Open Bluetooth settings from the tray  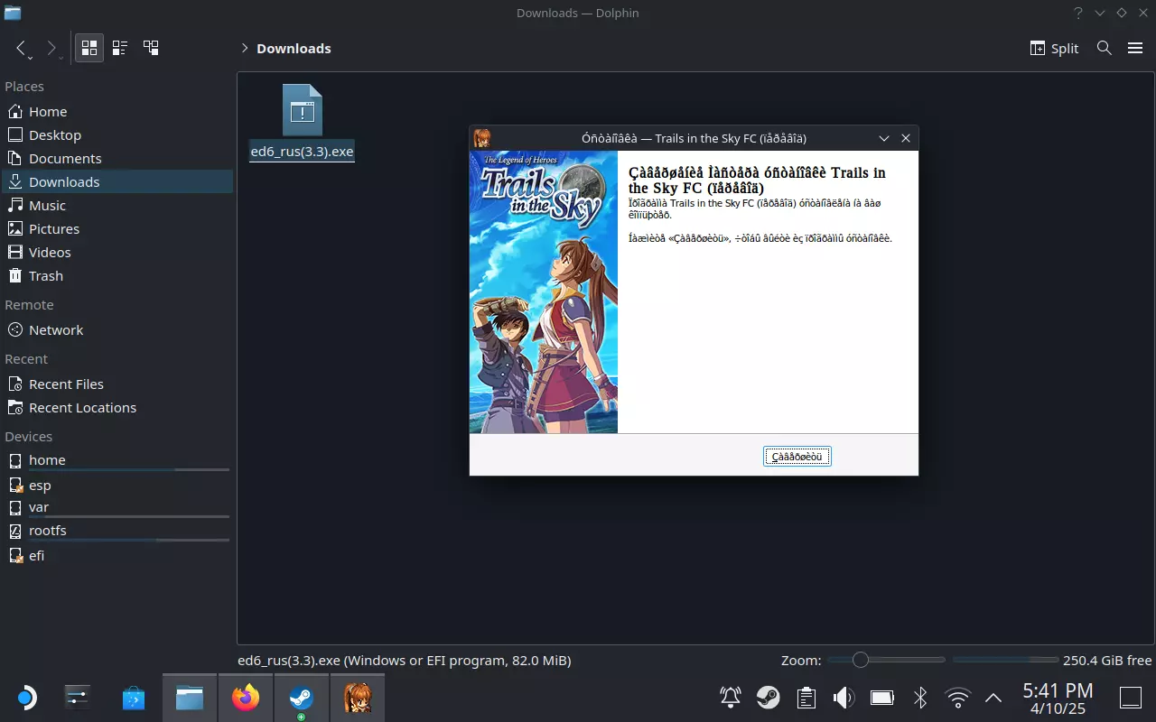(920, 698)
